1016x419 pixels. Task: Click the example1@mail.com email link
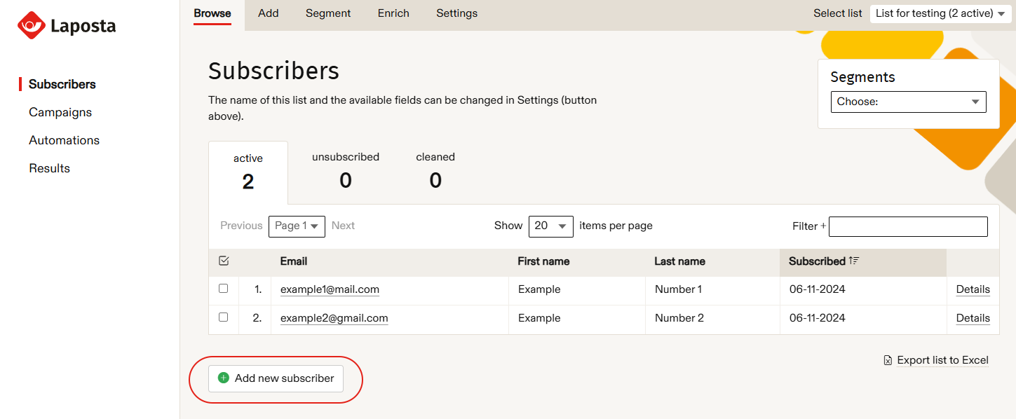click(x=330, y=289)
